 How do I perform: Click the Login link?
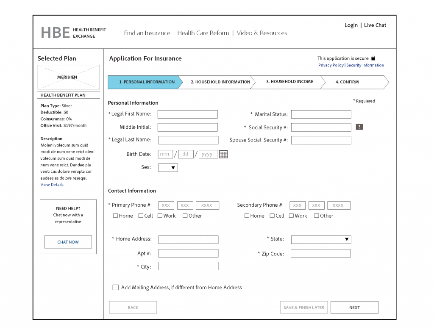click(351, 25)
